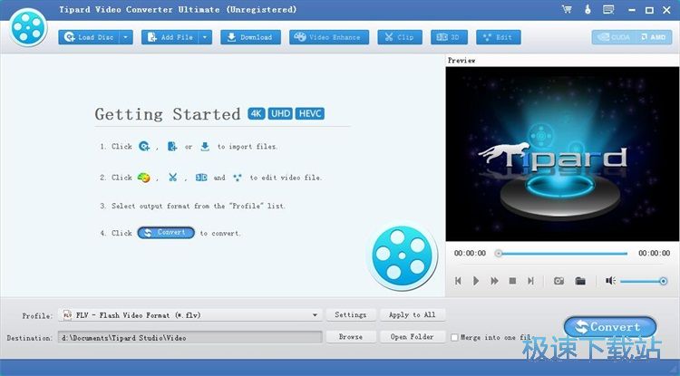Click the Browse button
Image resolution: width=680 pixels, height=376 pixels.
pos(350,336)
